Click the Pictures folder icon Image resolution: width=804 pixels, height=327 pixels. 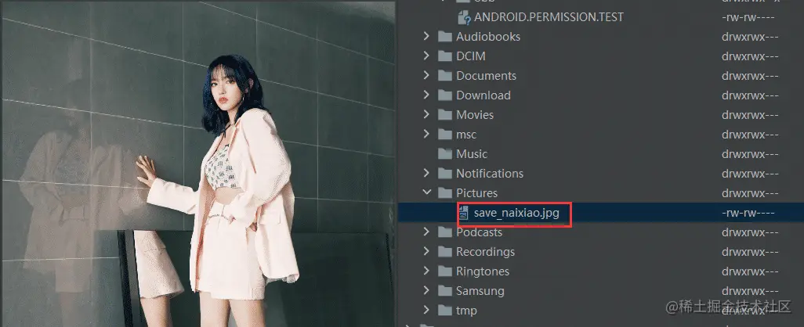pyautogui.click(x=444, y=192)
